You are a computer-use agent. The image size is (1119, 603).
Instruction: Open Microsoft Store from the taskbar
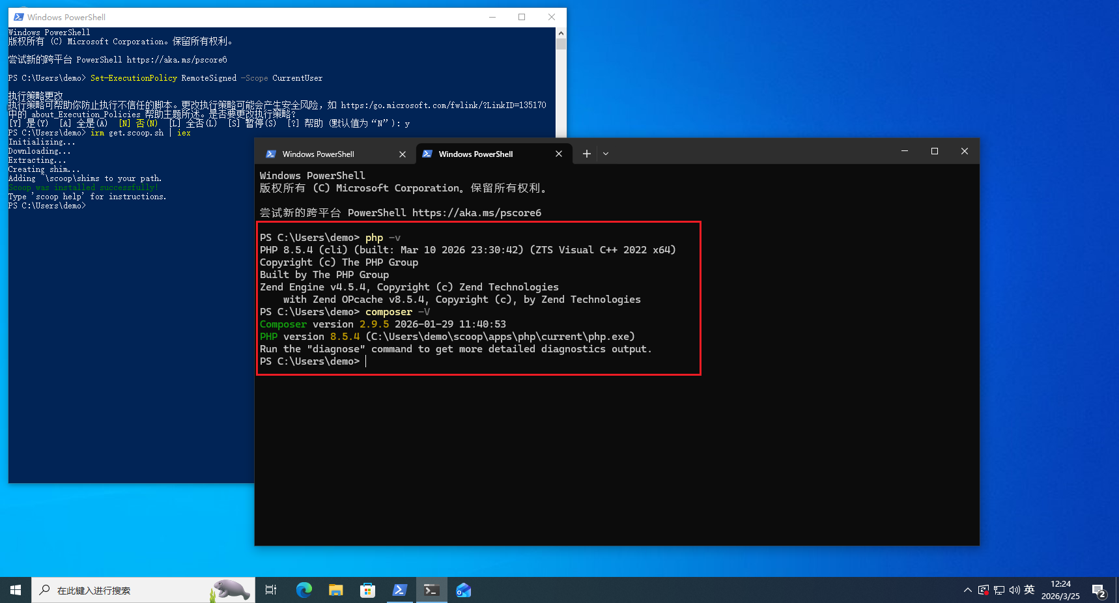(x=367, y=590)
